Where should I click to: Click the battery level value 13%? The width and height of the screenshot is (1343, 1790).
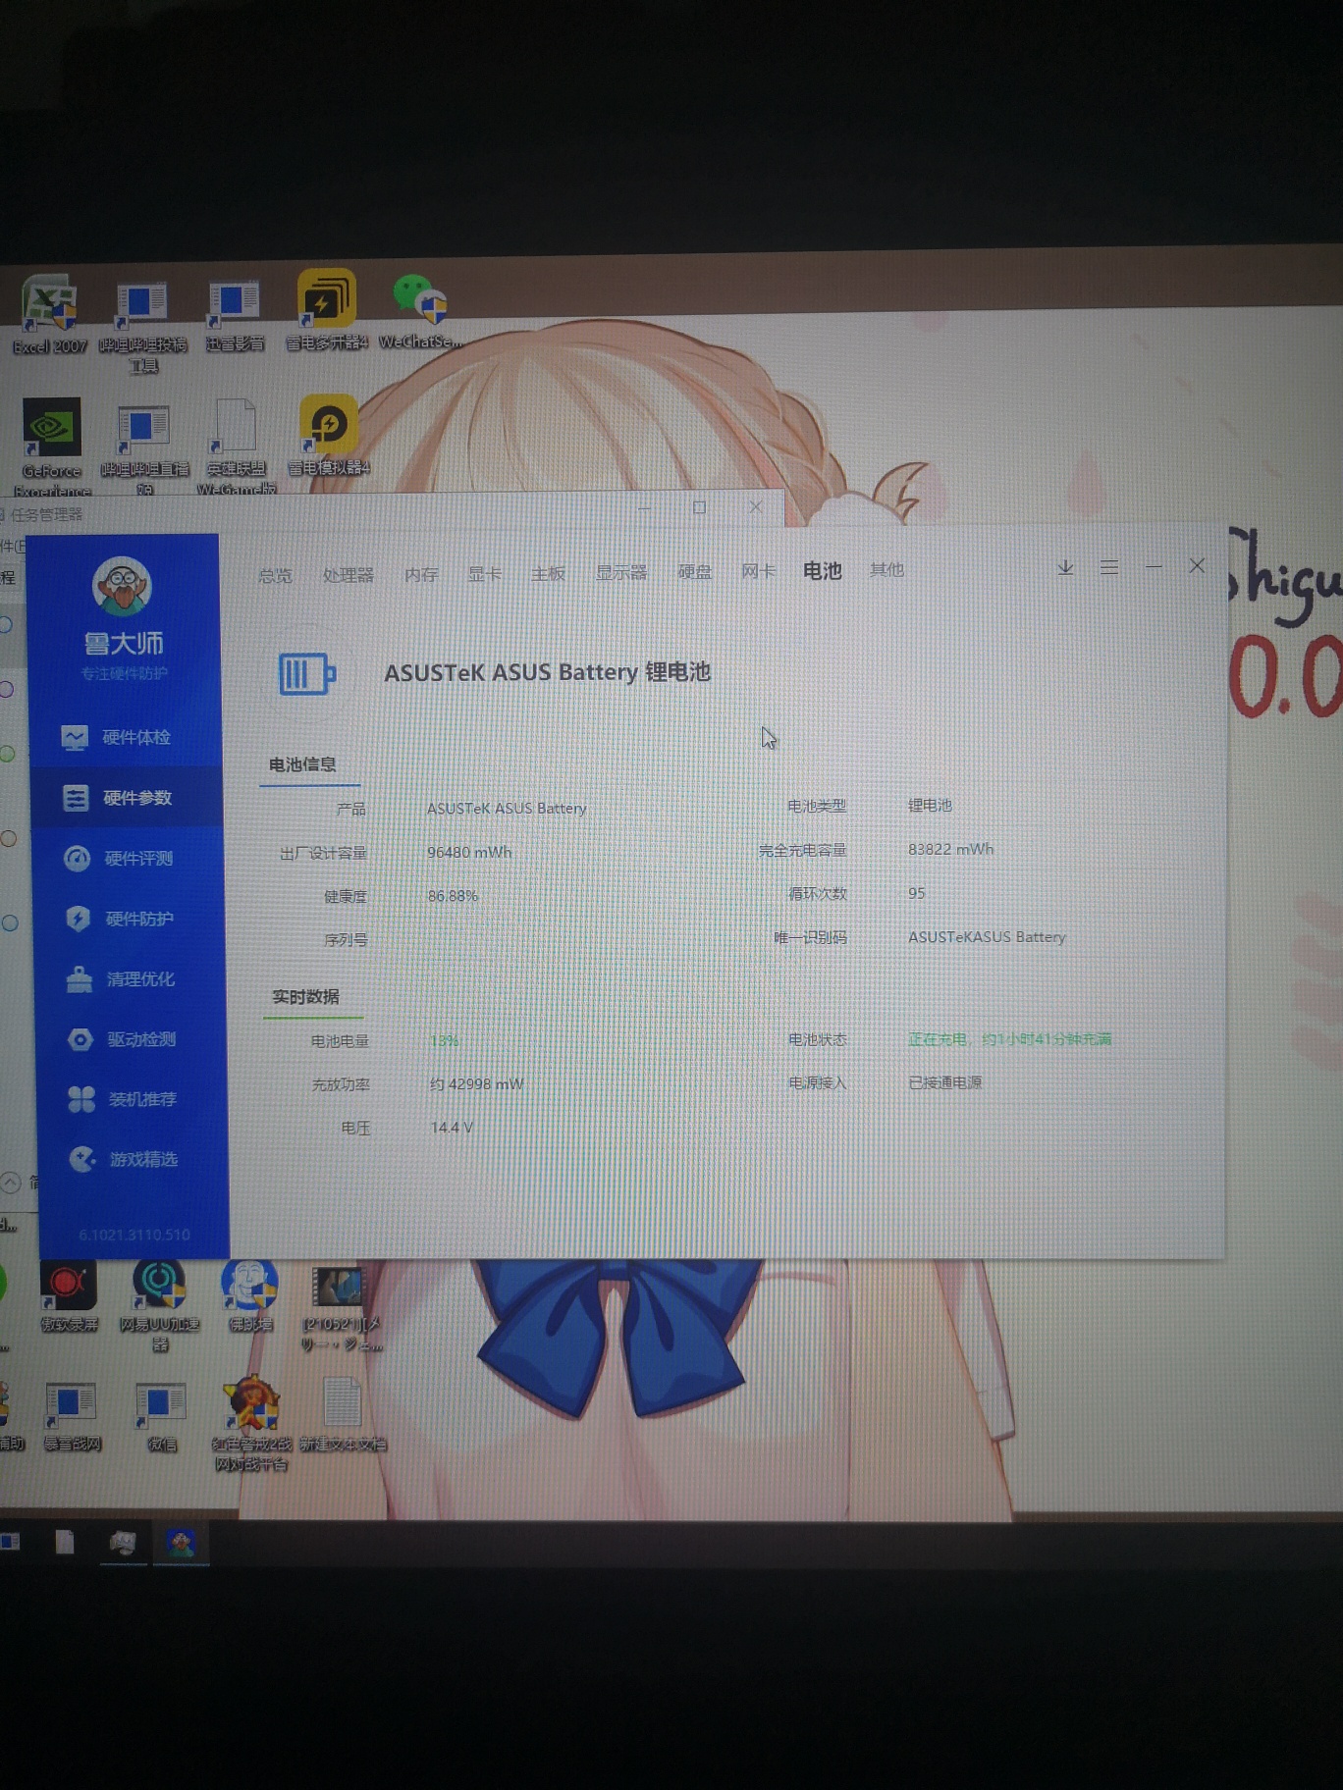444,1041
